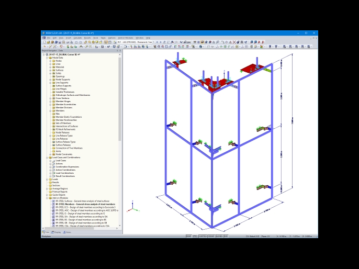Select the Result Combinations tree item
The width and height of the screenshot is (359, 269).
[65, 176]
